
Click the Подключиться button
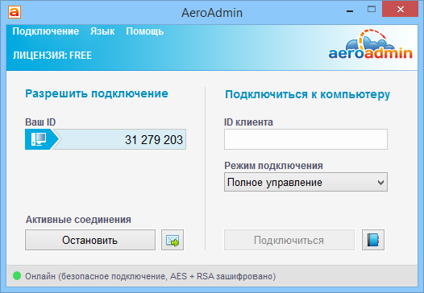[x=289, y=240]
